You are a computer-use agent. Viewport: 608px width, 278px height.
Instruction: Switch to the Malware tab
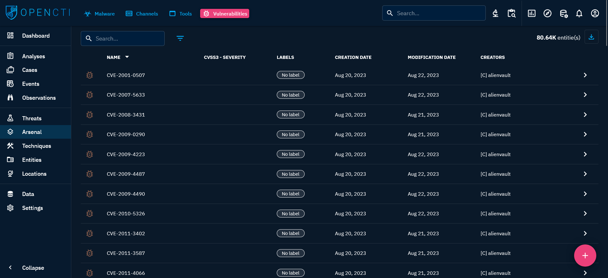[99, 14]
